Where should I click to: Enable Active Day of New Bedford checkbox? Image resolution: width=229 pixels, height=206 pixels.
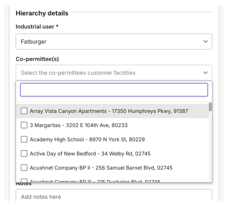(x=24, y=154)
